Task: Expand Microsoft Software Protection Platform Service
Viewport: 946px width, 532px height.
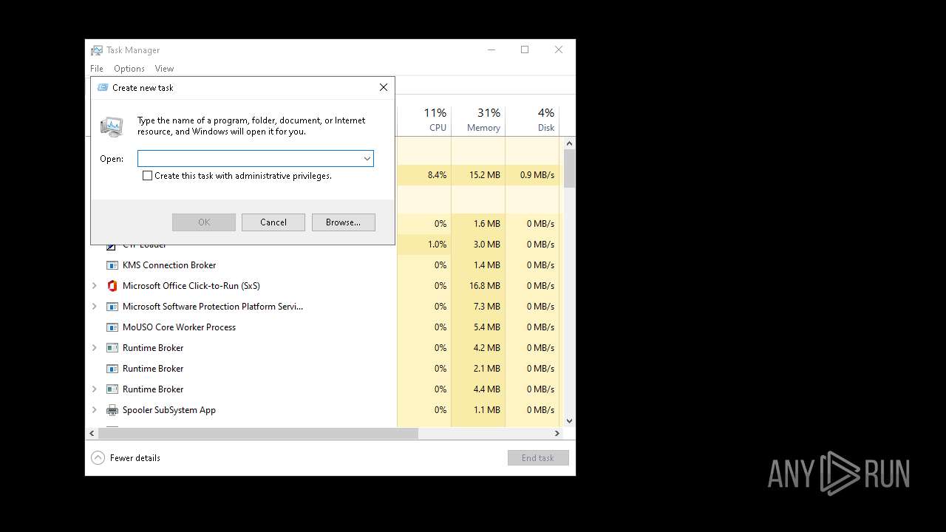Action: (x=94, y=307)
